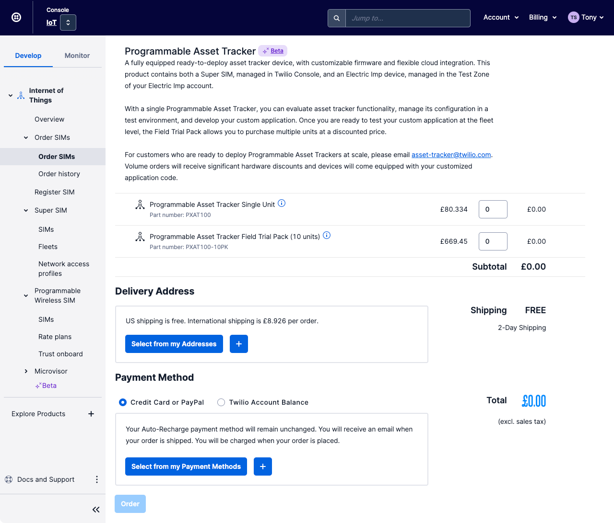
Task: Open Explore Products
Action: [38, 414]
